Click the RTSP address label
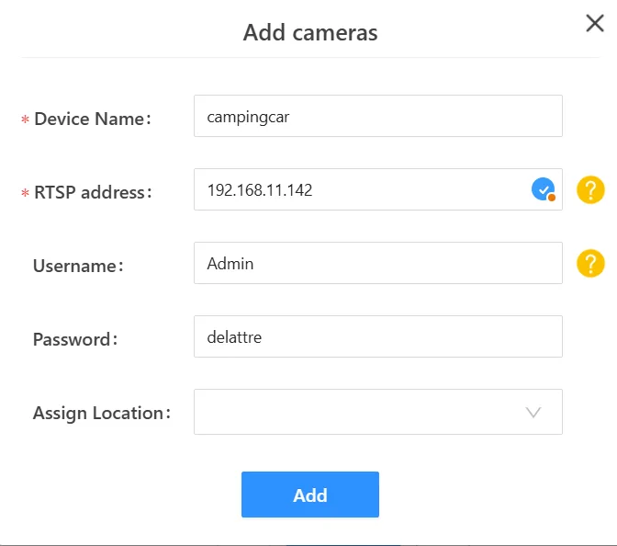This screenshot has width=617, height=546. (x=91, y=192)
